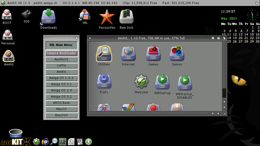Viewport: 260px width, 146px height.
Task: Select EmuTOS in the VBL menu
Action: [61, 115]
